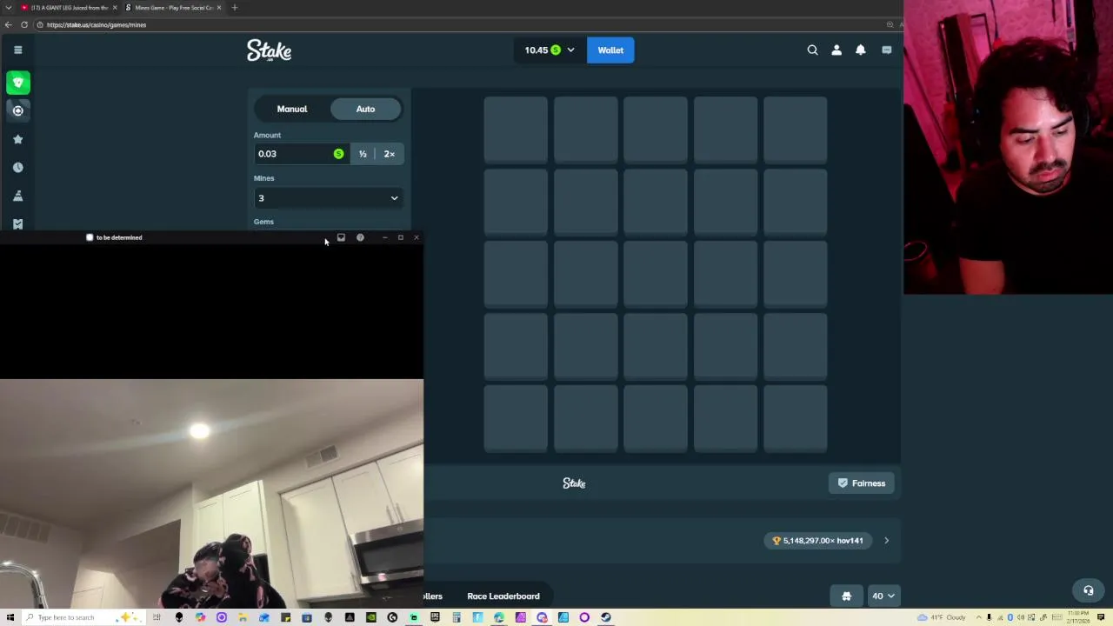Open the 40 rows-per-page dropdown
The height and width of the screenshot is (626, 1113).
[x=883, y=596]
